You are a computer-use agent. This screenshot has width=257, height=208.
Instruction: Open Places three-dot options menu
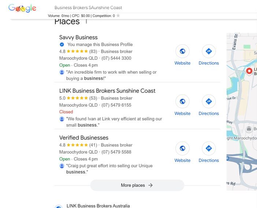(x=86, y=22)
